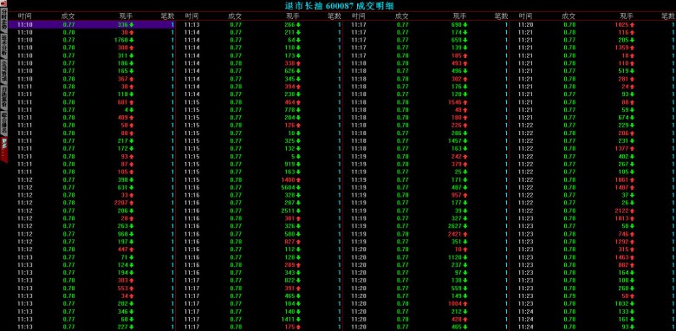The image size is (676, 331).
Task: Click the 现手 header in the last column
Action: [627, 16]
